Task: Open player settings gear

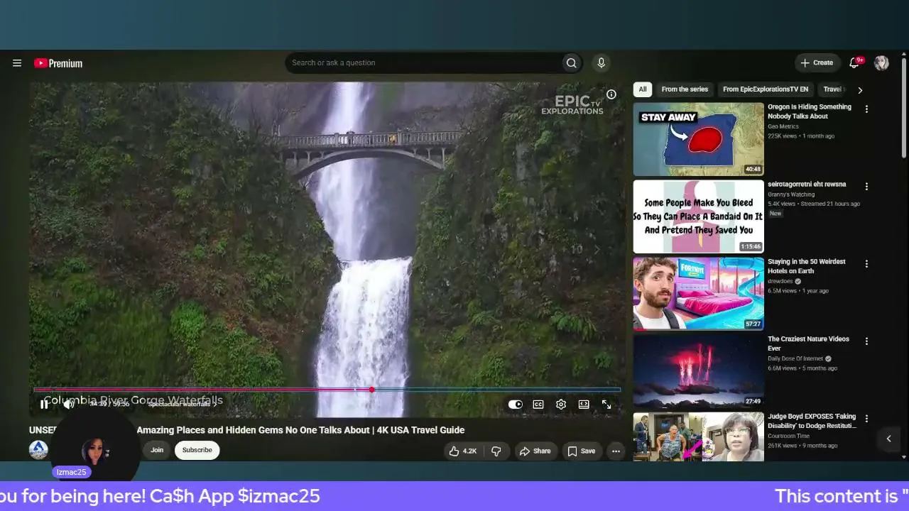Action: 561,405
